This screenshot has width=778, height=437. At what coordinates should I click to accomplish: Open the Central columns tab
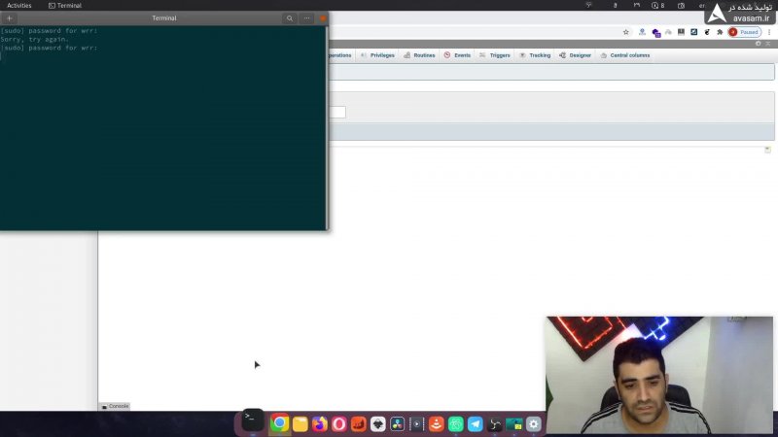pyautogui.click(x=625, y=55)
